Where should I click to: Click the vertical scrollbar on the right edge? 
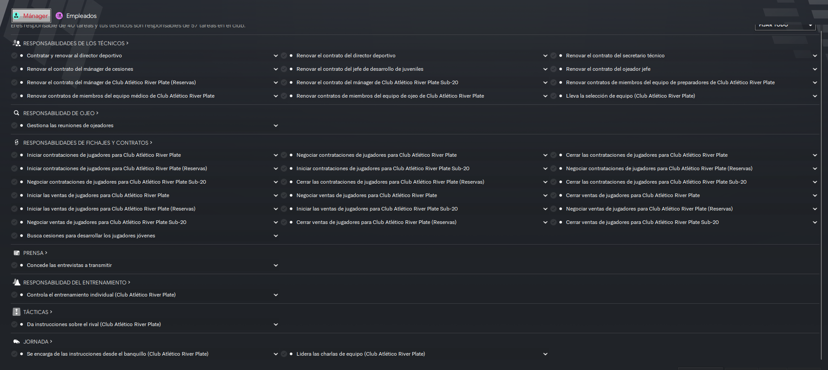(821, 195)
